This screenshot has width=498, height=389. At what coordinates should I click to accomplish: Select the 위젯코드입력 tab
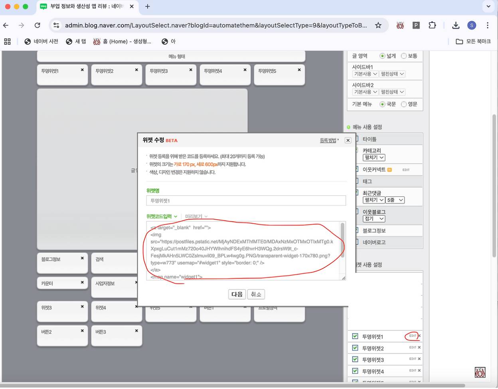(x=161, y=216)
